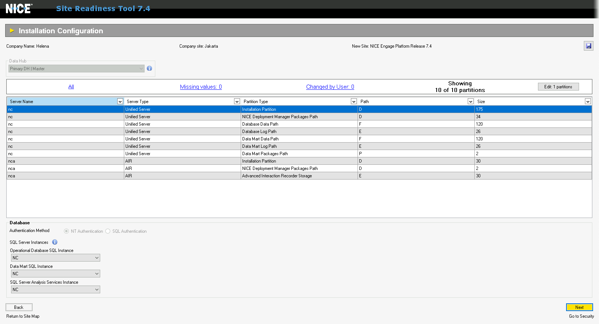
Task: Select SQL Authentication radio button
Action: point(108,231)
